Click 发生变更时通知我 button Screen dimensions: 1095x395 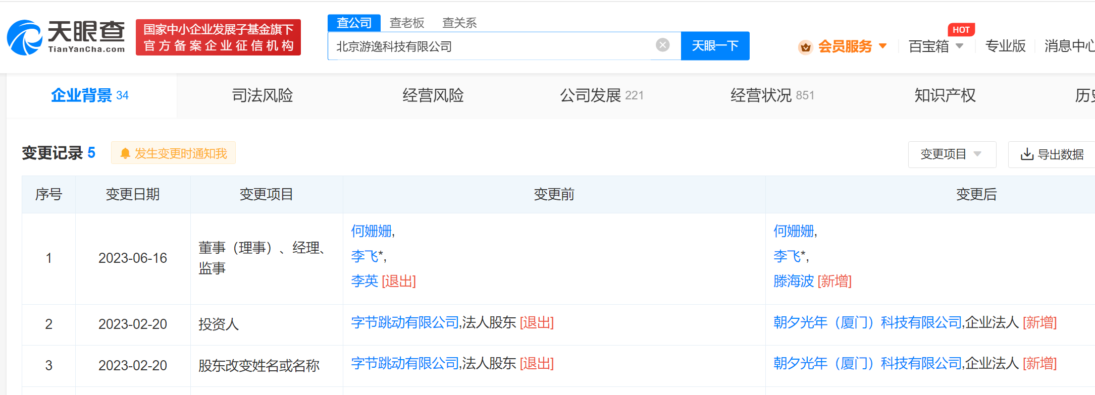coord(173,153)
